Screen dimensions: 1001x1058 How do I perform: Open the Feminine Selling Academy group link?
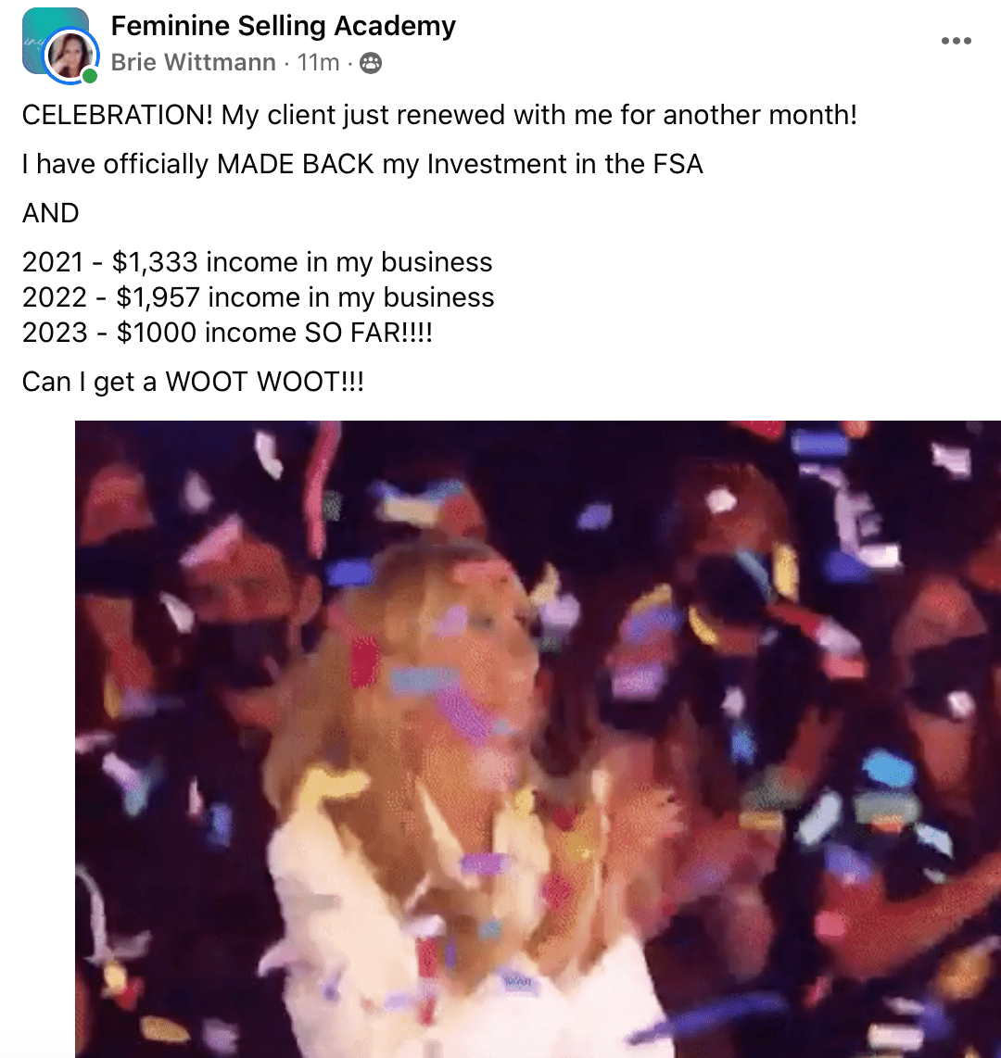[x=283, y=26]
